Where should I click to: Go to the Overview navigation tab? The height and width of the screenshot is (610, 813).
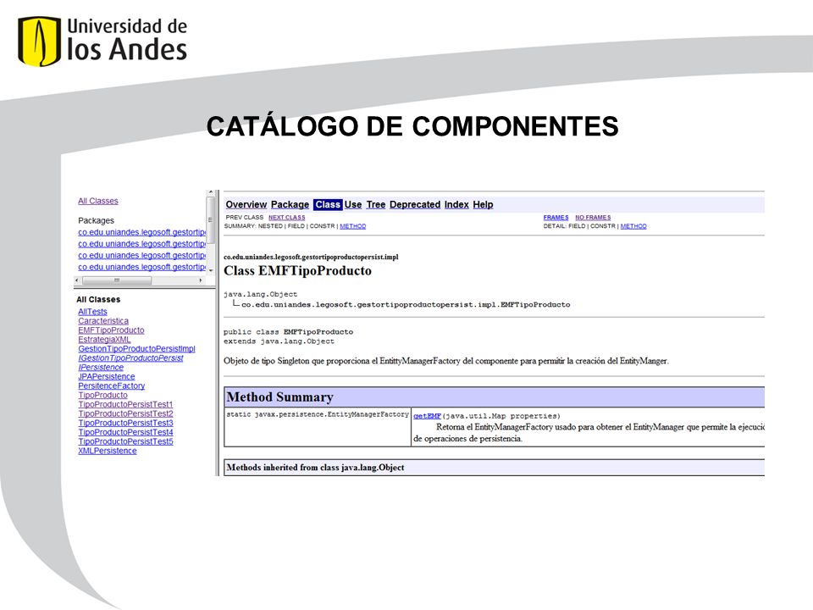(x=246, y=205)
